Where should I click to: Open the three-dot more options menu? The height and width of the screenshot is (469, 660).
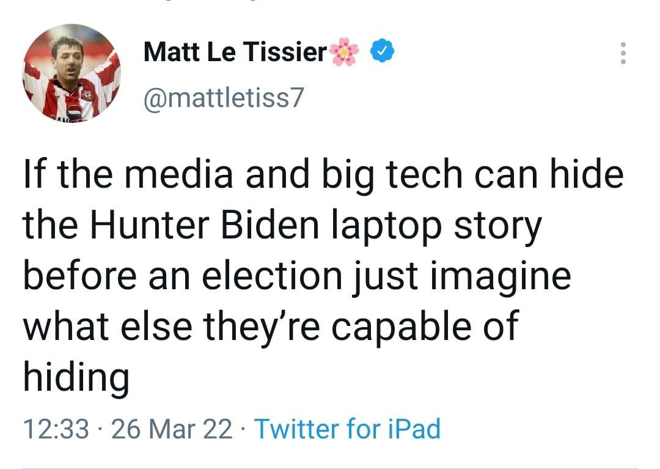click(x=623, y=54)
